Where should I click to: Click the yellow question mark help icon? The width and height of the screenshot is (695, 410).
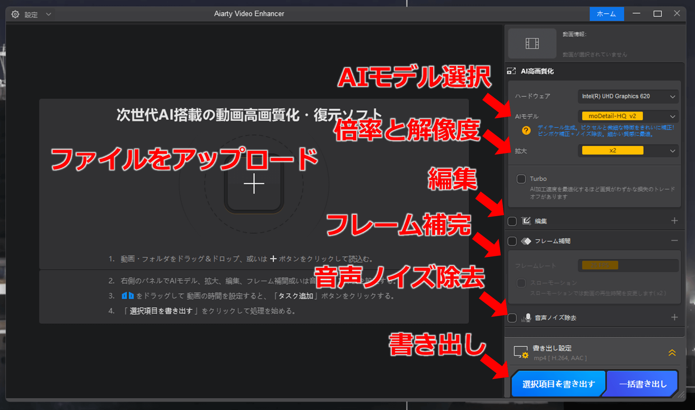point(526,130)
